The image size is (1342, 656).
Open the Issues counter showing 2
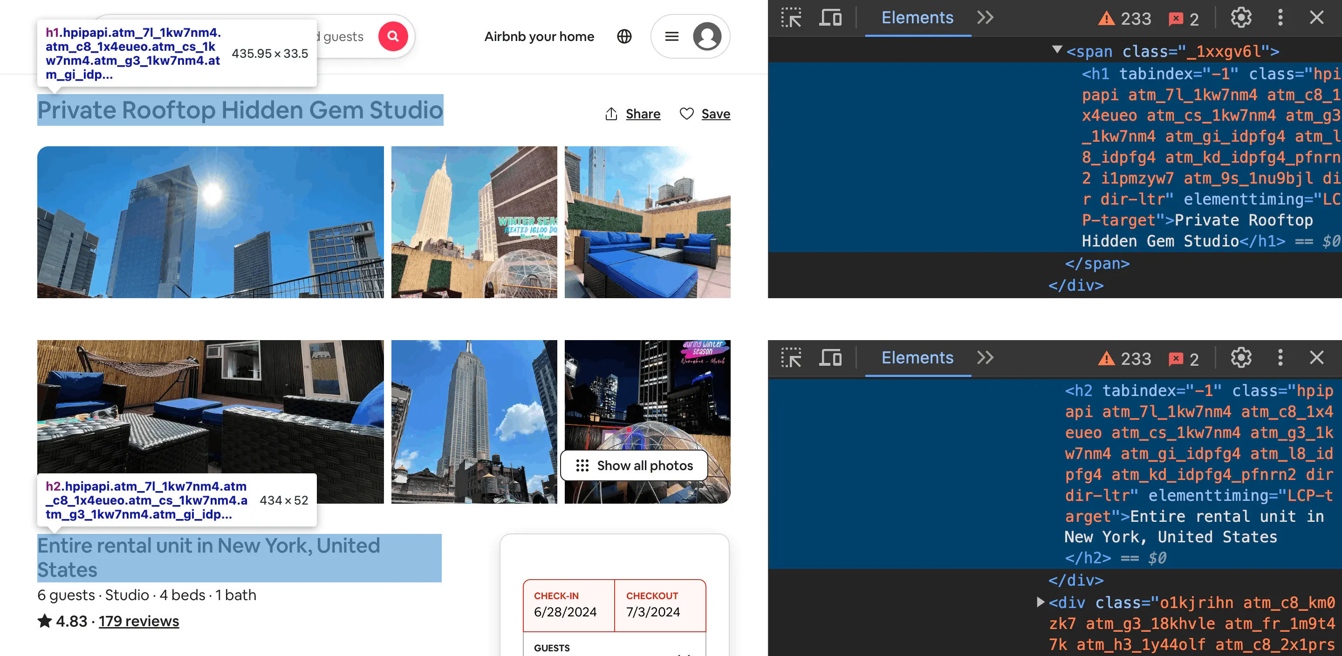click(x=1184, y=17)
